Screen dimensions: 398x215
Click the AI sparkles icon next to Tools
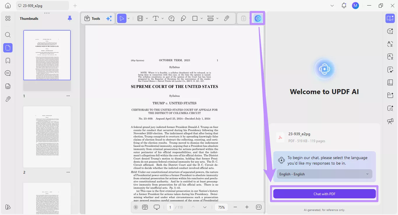point(109,18)
